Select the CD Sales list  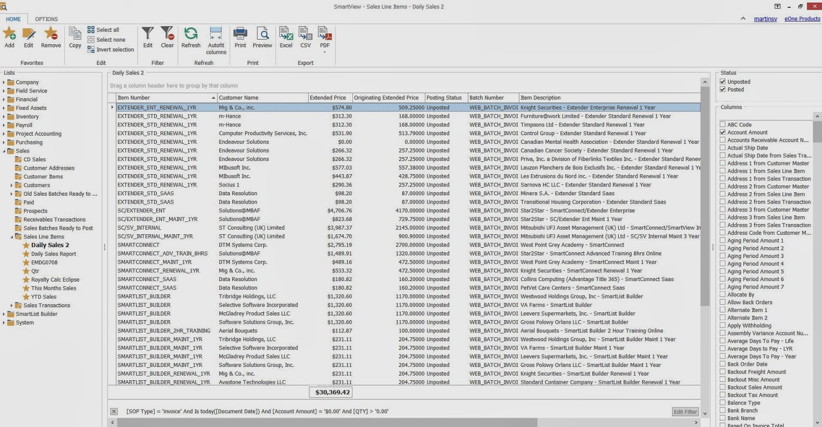point(34,160)
